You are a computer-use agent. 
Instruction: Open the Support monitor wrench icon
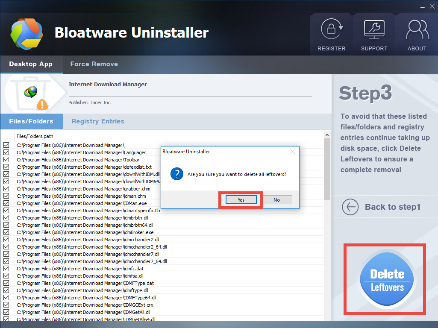tap(374, 29)
